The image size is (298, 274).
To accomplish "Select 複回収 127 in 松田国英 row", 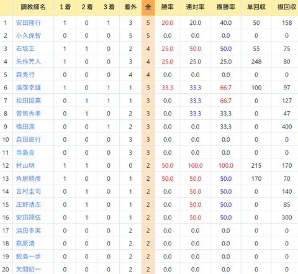I will point(287,101).
